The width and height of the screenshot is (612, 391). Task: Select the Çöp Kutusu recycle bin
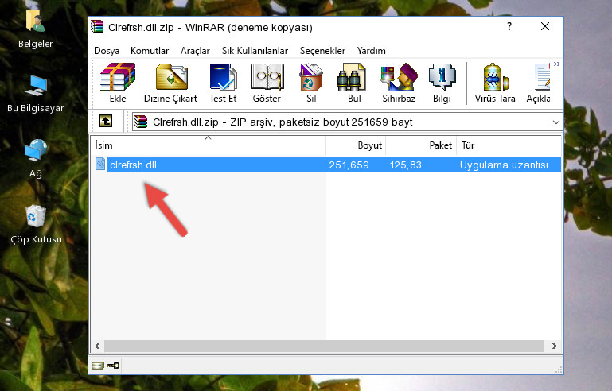pyautogui.click(x=36, y=225)
